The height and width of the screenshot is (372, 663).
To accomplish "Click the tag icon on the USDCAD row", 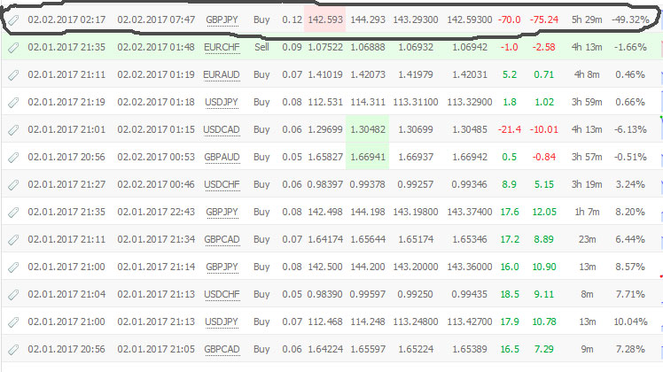I will coord(13,130).
